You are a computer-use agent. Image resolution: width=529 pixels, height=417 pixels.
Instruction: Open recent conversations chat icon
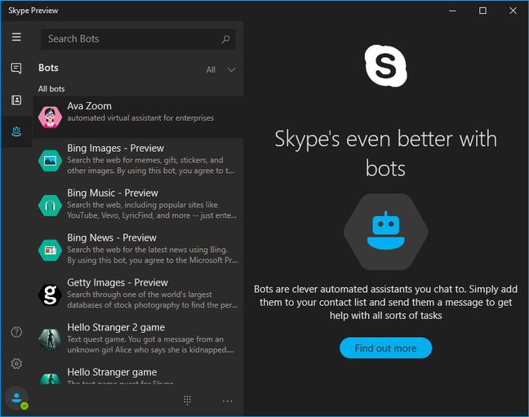[16, 69]
